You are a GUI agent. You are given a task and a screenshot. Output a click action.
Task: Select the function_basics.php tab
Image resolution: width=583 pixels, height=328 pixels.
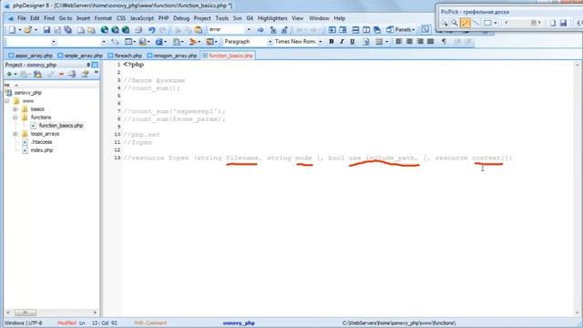(x=228, y=56)
